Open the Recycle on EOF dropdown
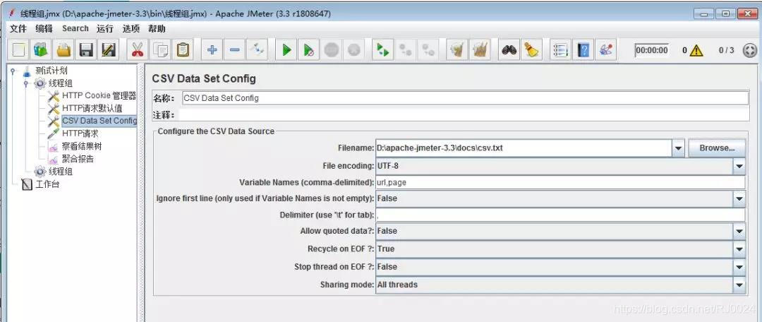This screenshot has height=322, width=762. tap(739, 249)
